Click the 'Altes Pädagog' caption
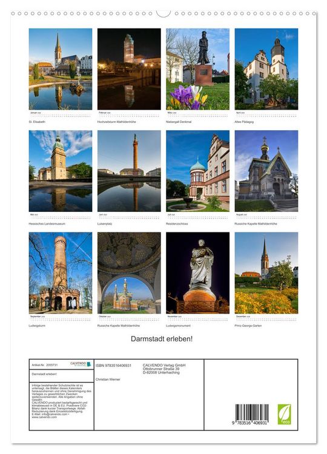The height and width of the screenshot is (454, 327). coord(244,122)
